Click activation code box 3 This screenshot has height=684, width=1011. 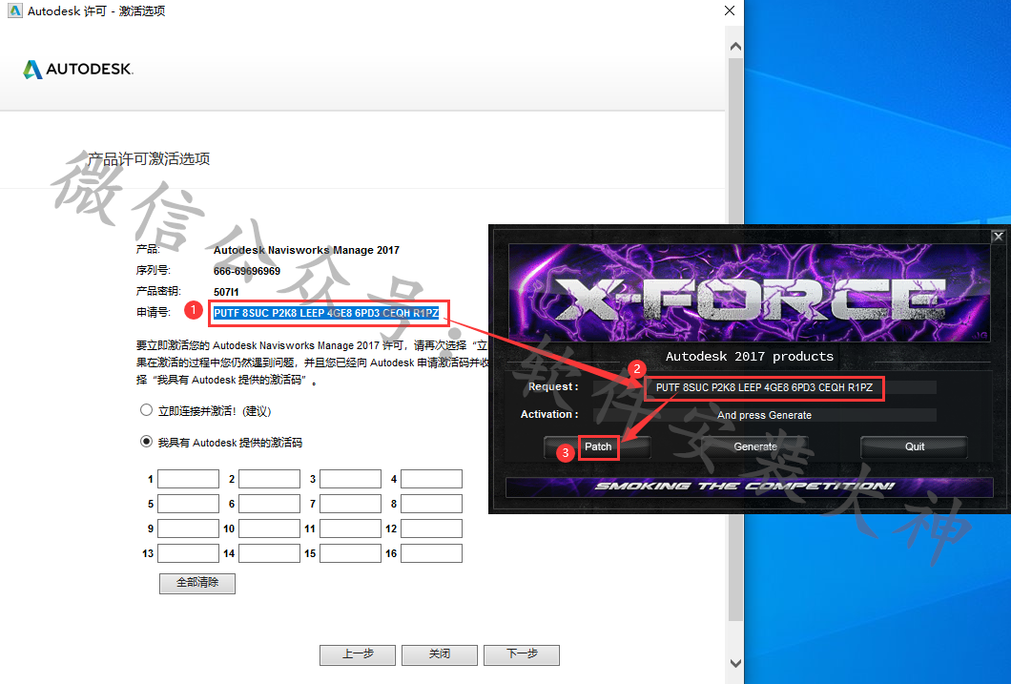coord(351,479)
